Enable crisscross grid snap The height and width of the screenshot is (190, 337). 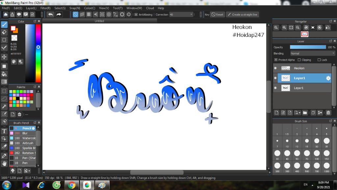click(x=89, y=15)
